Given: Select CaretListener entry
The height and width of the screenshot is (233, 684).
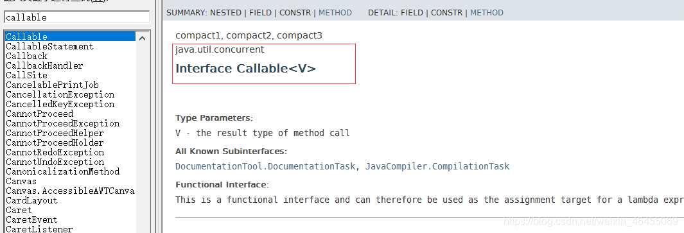Looking at the screenshot, I should 39,229.
